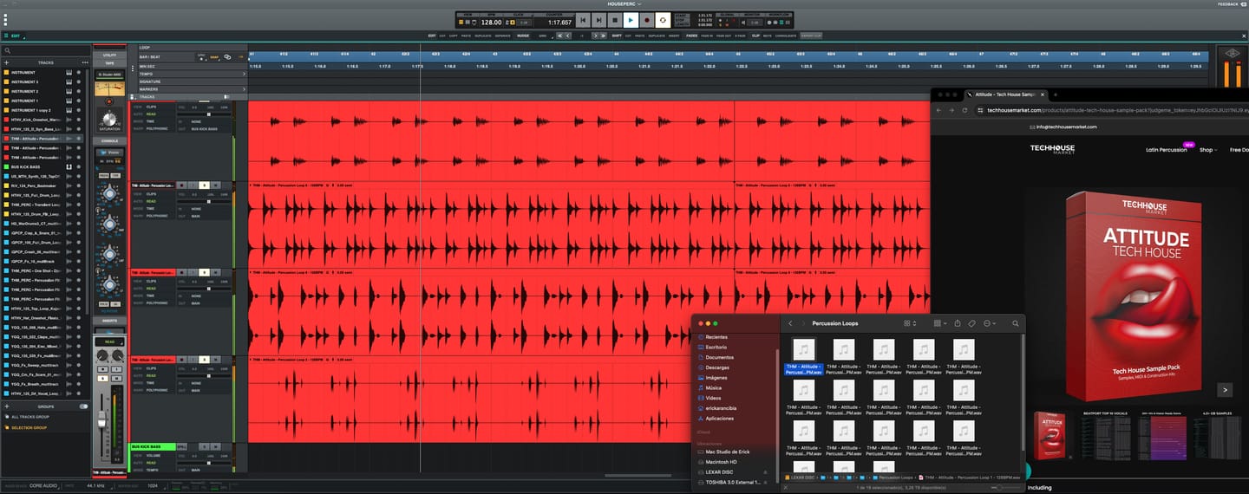This screenshot has width=1249, height=494.
Task: Toggle the loop cycle button in transport
Action: click(663, 20)
